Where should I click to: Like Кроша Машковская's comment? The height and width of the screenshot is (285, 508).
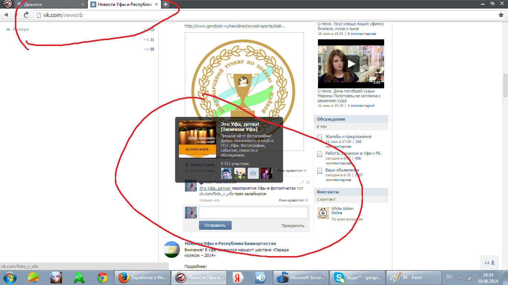293,200
